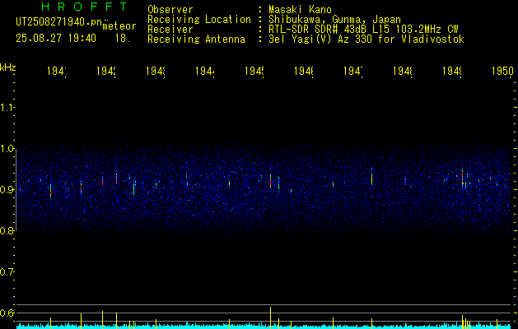Click the 1.1 kHz axis label

coord(7,107)
